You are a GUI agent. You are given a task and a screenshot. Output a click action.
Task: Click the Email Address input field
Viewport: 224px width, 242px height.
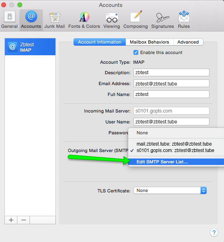(x=171, y=83)
